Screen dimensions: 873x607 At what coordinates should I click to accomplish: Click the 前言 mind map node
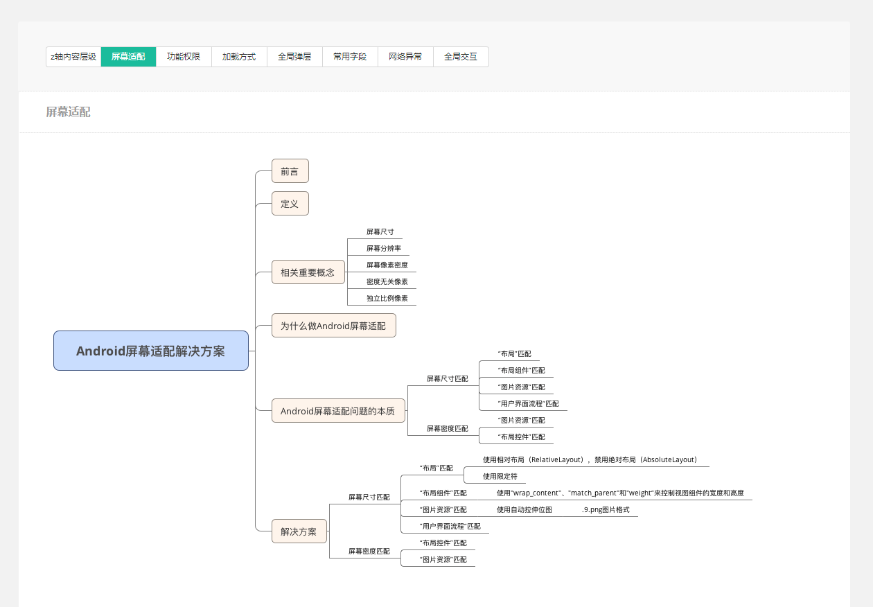coord(290,171)
